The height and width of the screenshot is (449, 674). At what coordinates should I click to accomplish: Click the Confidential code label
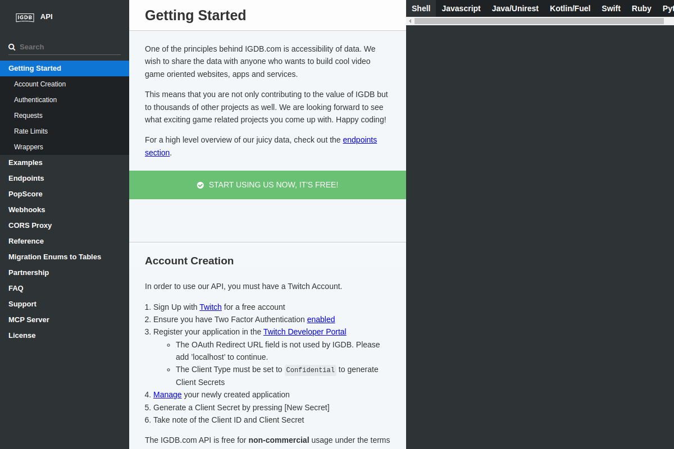click(x=310, y=370)
